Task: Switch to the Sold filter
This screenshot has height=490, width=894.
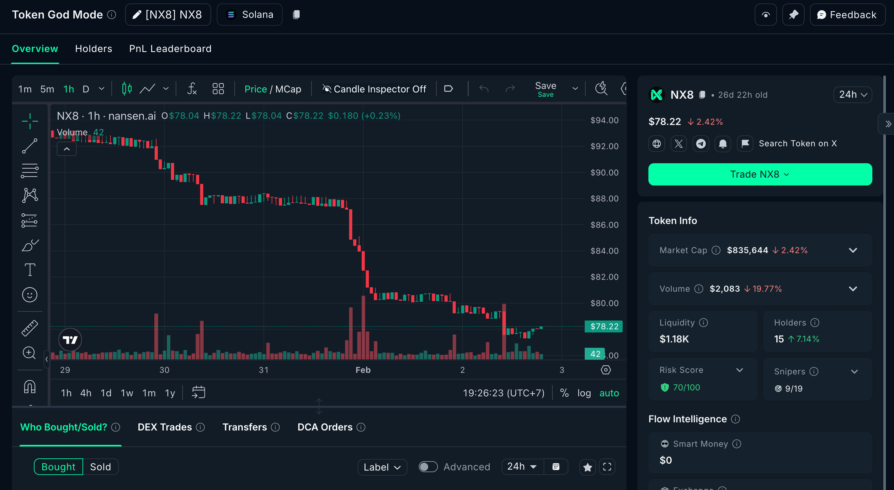Action: [100, 467]
